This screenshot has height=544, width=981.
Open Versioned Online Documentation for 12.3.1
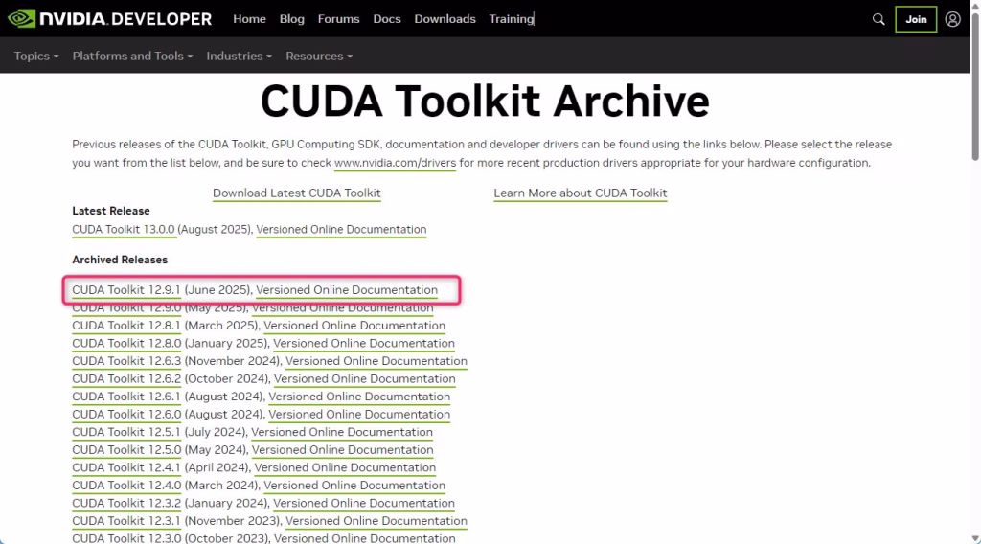[x=376, y=521]
